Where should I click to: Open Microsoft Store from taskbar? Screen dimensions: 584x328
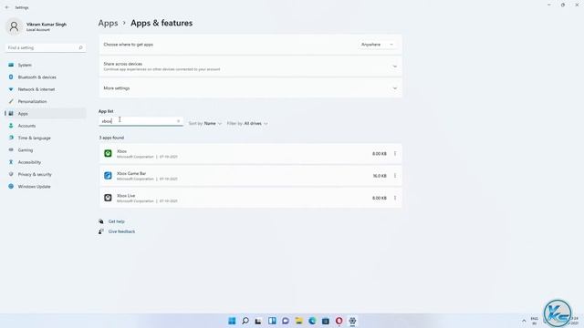[326, 321]
